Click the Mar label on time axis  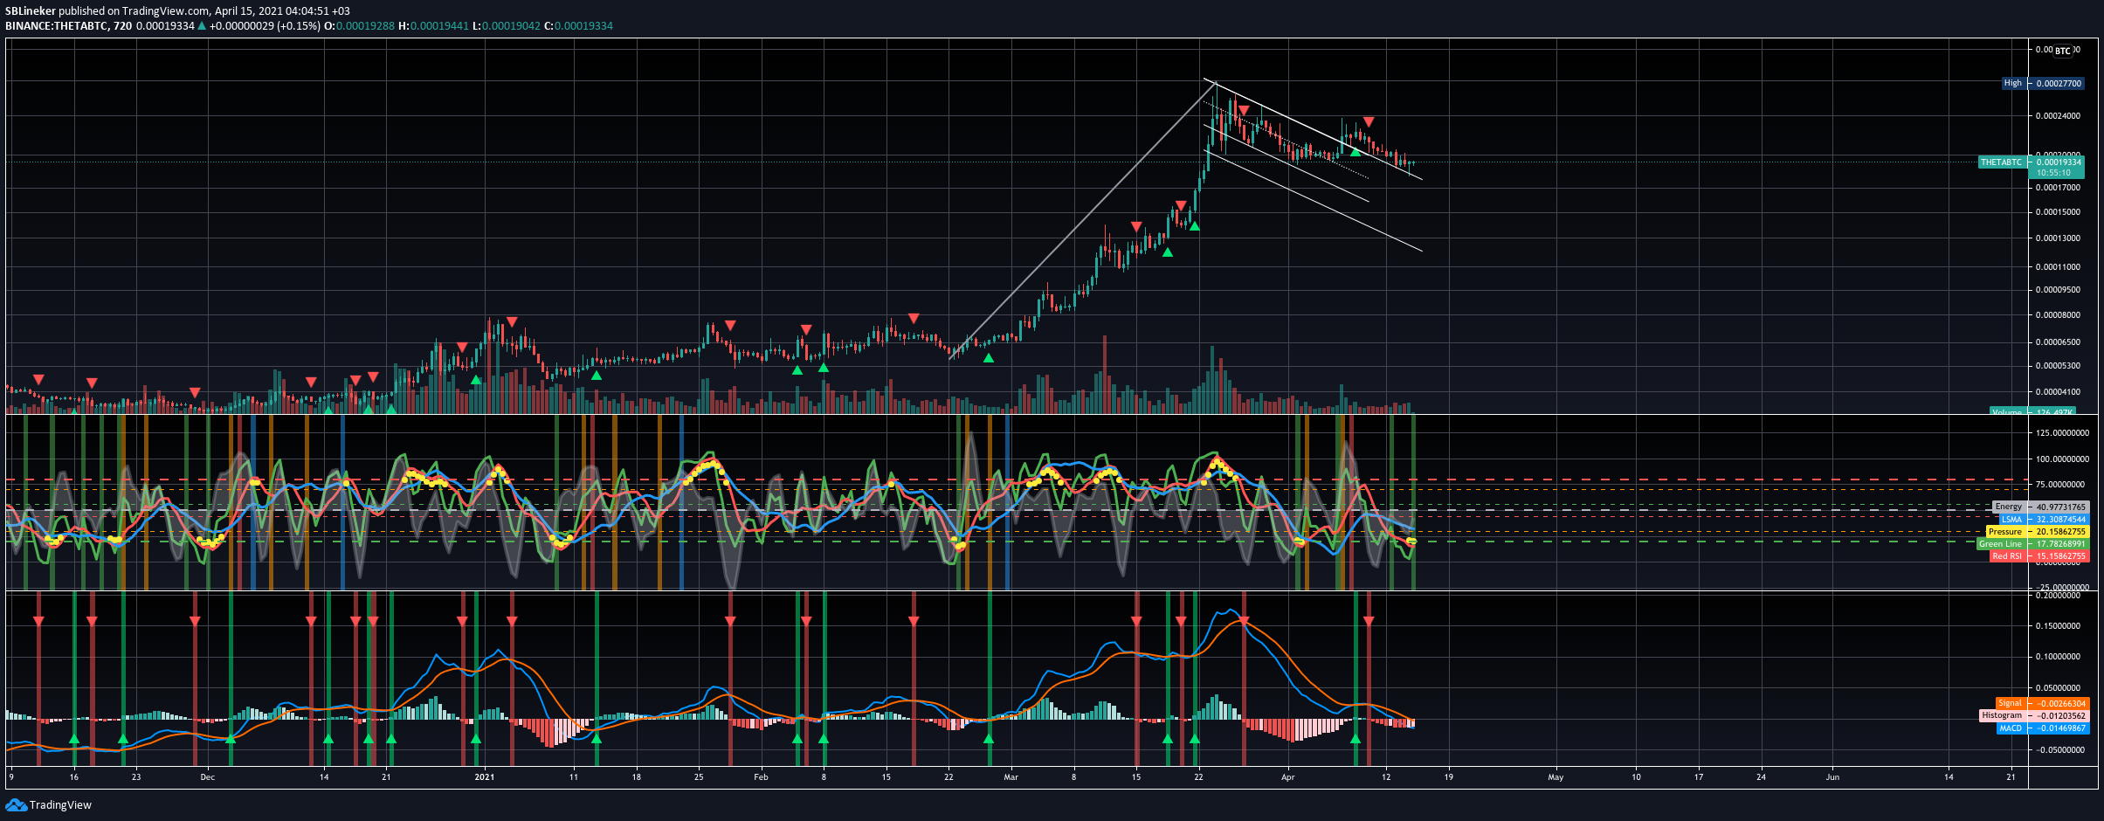tap(1011, 776)
